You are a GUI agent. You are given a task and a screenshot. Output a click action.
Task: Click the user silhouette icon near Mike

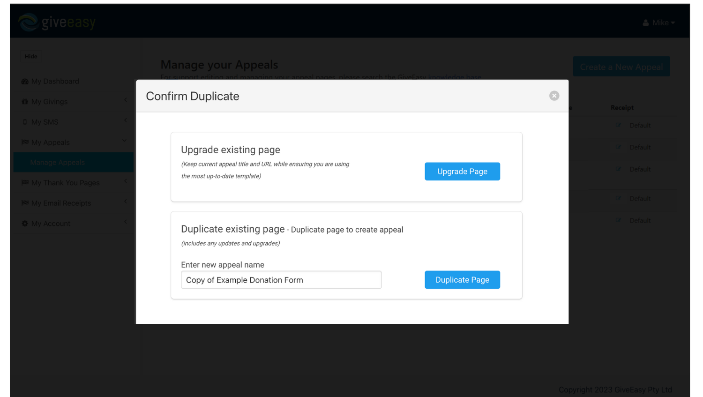click(646, 22)
